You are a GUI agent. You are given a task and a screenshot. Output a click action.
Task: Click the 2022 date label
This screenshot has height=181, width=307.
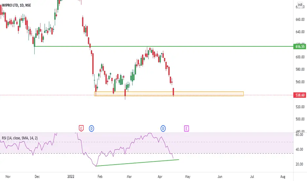[x=71, y=176]
